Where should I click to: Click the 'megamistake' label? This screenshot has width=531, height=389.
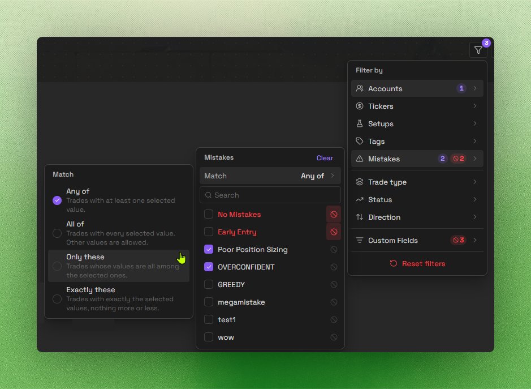(x=241, y=302)
